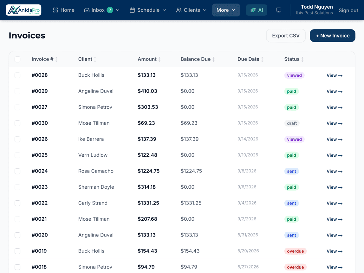The width and height of the screenshot is (364, 273).
Task: Click the Clients people icon
Action: pos(179,10)
